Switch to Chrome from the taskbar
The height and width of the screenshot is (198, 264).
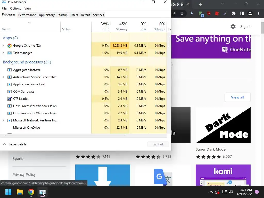tap(31, 192)
